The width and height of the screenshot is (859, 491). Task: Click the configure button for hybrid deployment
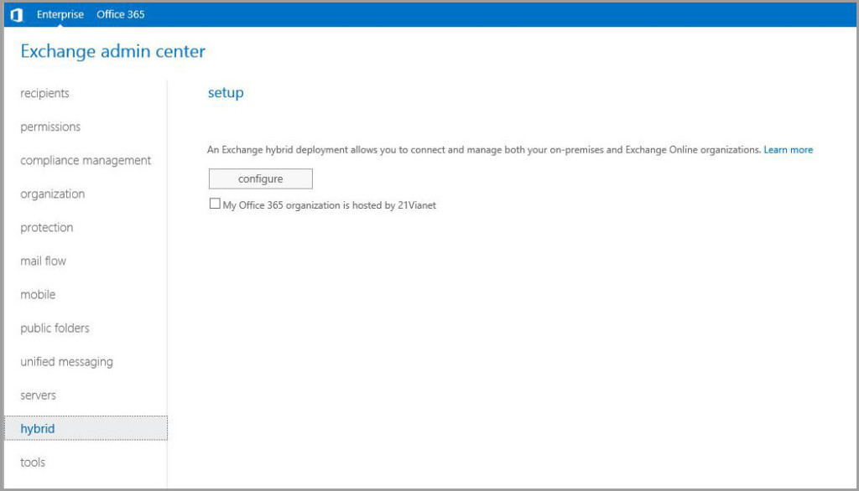259,178
